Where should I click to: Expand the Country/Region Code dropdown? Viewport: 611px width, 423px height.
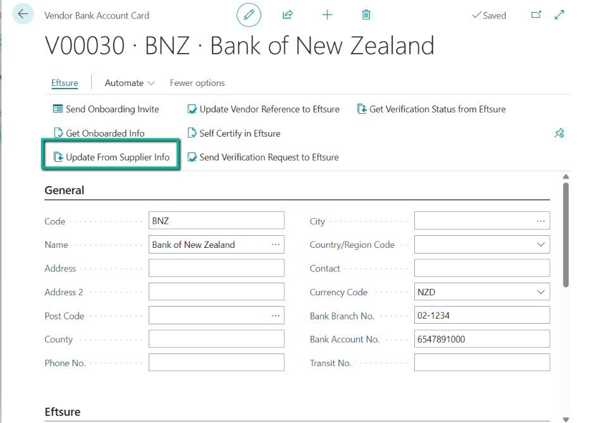541,245
